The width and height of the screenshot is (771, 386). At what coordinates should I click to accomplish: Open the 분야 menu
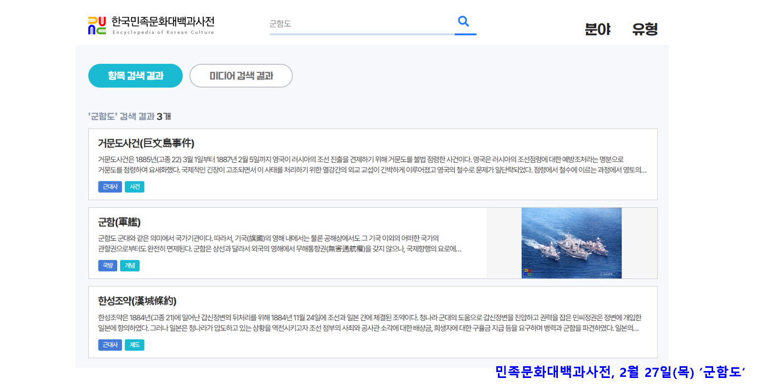point(598,29)
